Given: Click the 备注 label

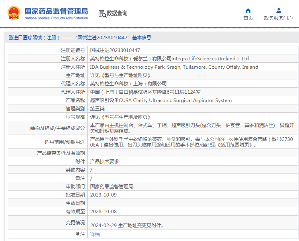Looking at the screenshot, I should pos(80,178).
